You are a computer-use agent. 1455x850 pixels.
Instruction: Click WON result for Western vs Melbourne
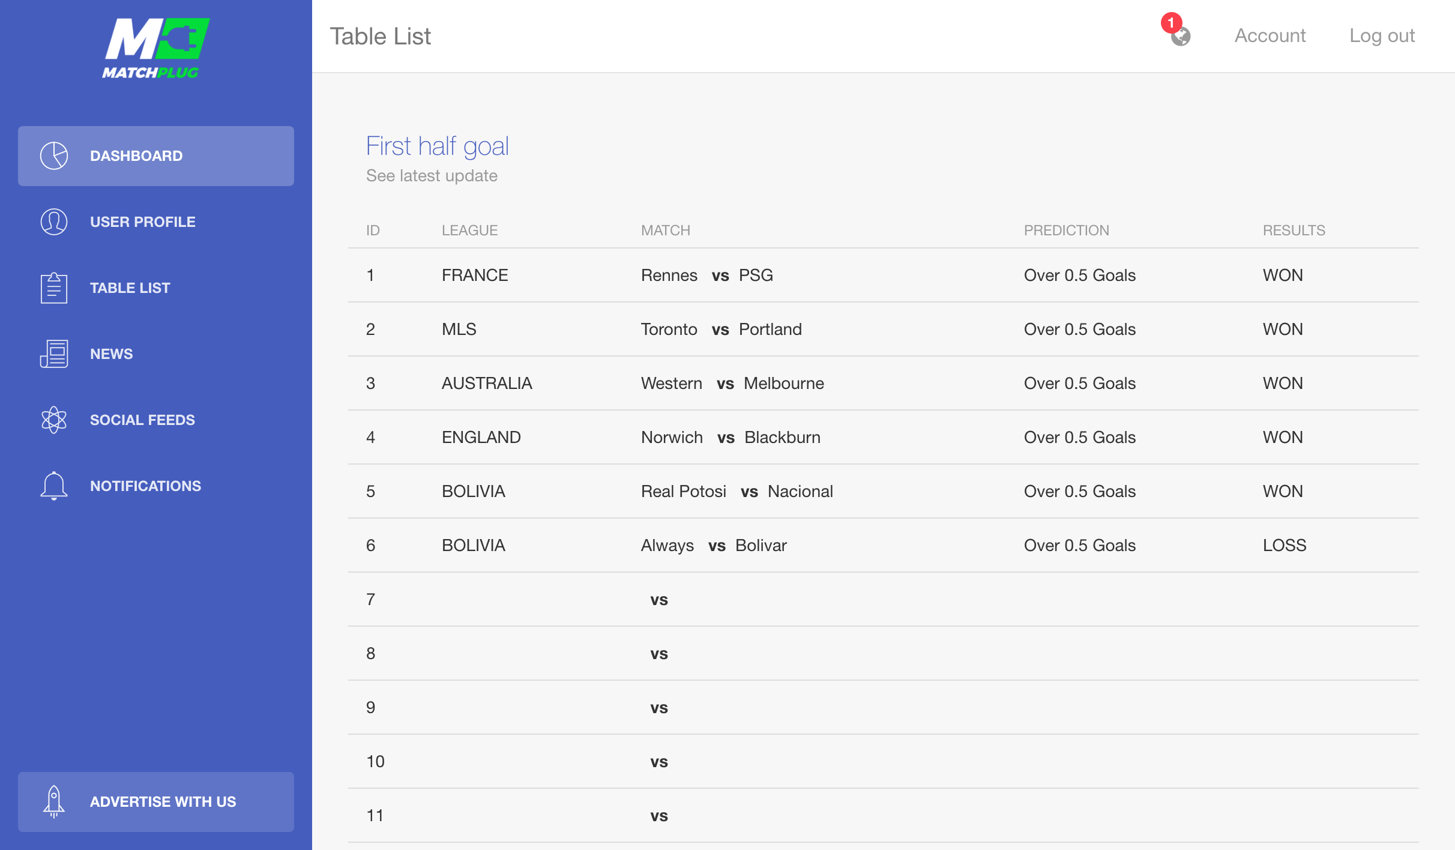[1283, 384]
